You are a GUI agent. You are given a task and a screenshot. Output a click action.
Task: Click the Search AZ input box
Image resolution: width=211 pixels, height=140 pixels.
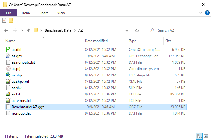(x=176, y=30)
